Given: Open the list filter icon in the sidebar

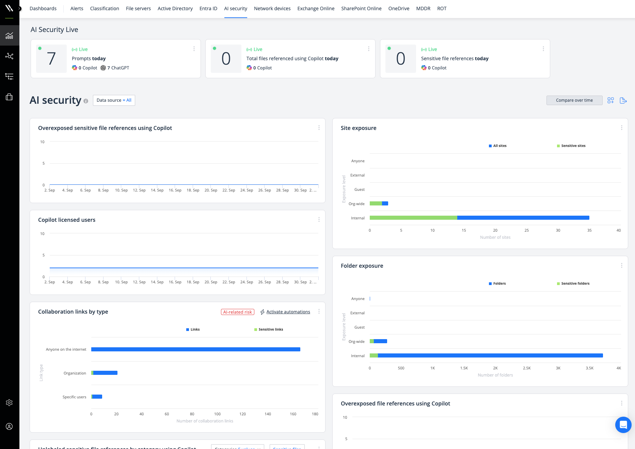Looking at the screenshot, I should 10,76.
